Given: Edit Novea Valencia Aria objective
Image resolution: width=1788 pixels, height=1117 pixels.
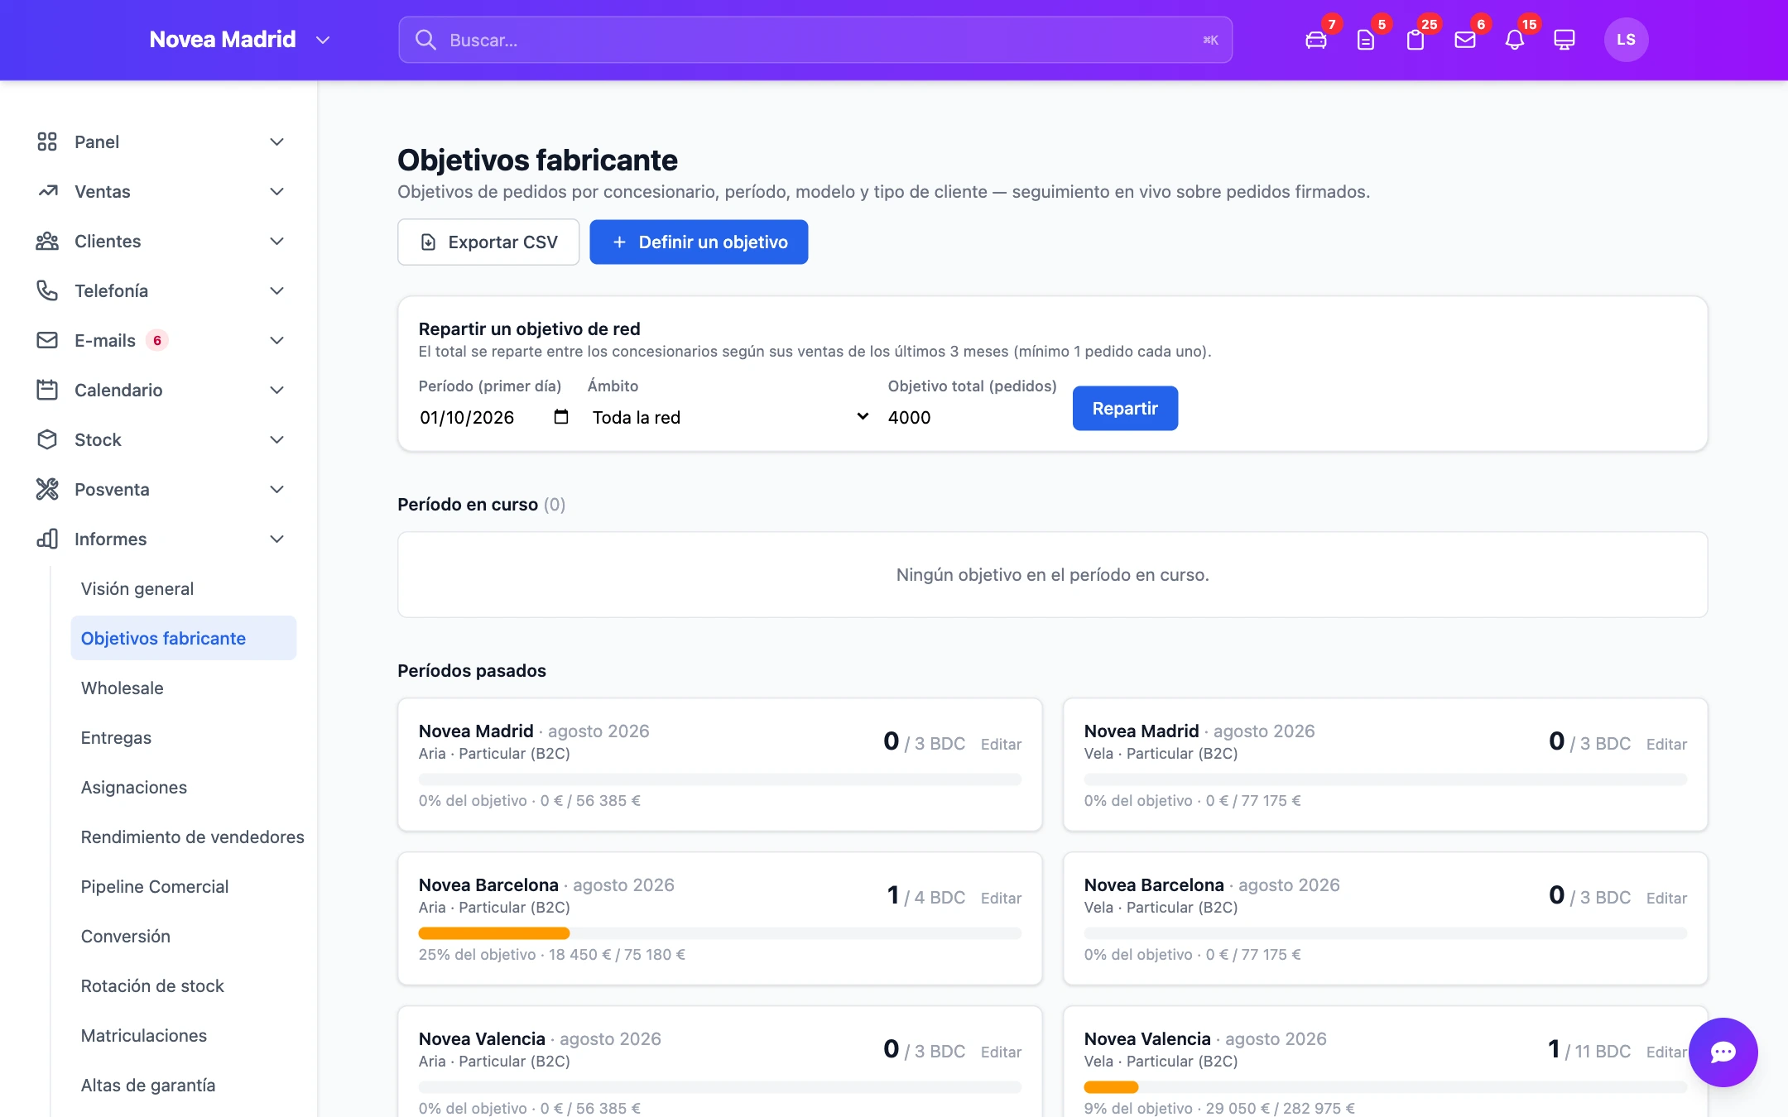Looking at the screenshot, I should (1001, 1052).
